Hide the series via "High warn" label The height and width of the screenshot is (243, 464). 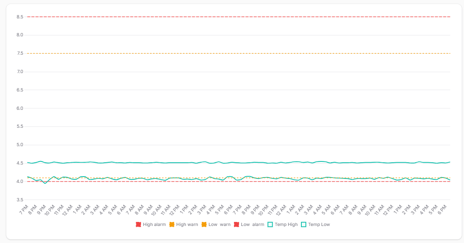187,224
